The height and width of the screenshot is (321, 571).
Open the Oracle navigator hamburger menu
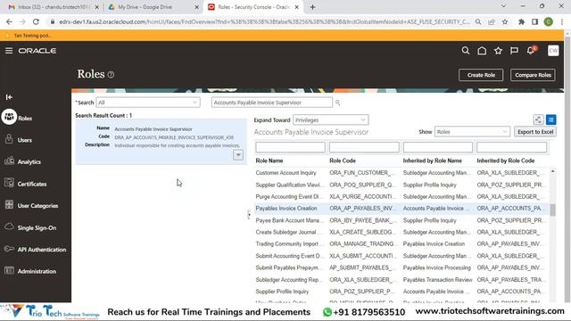tap(9, 51)
